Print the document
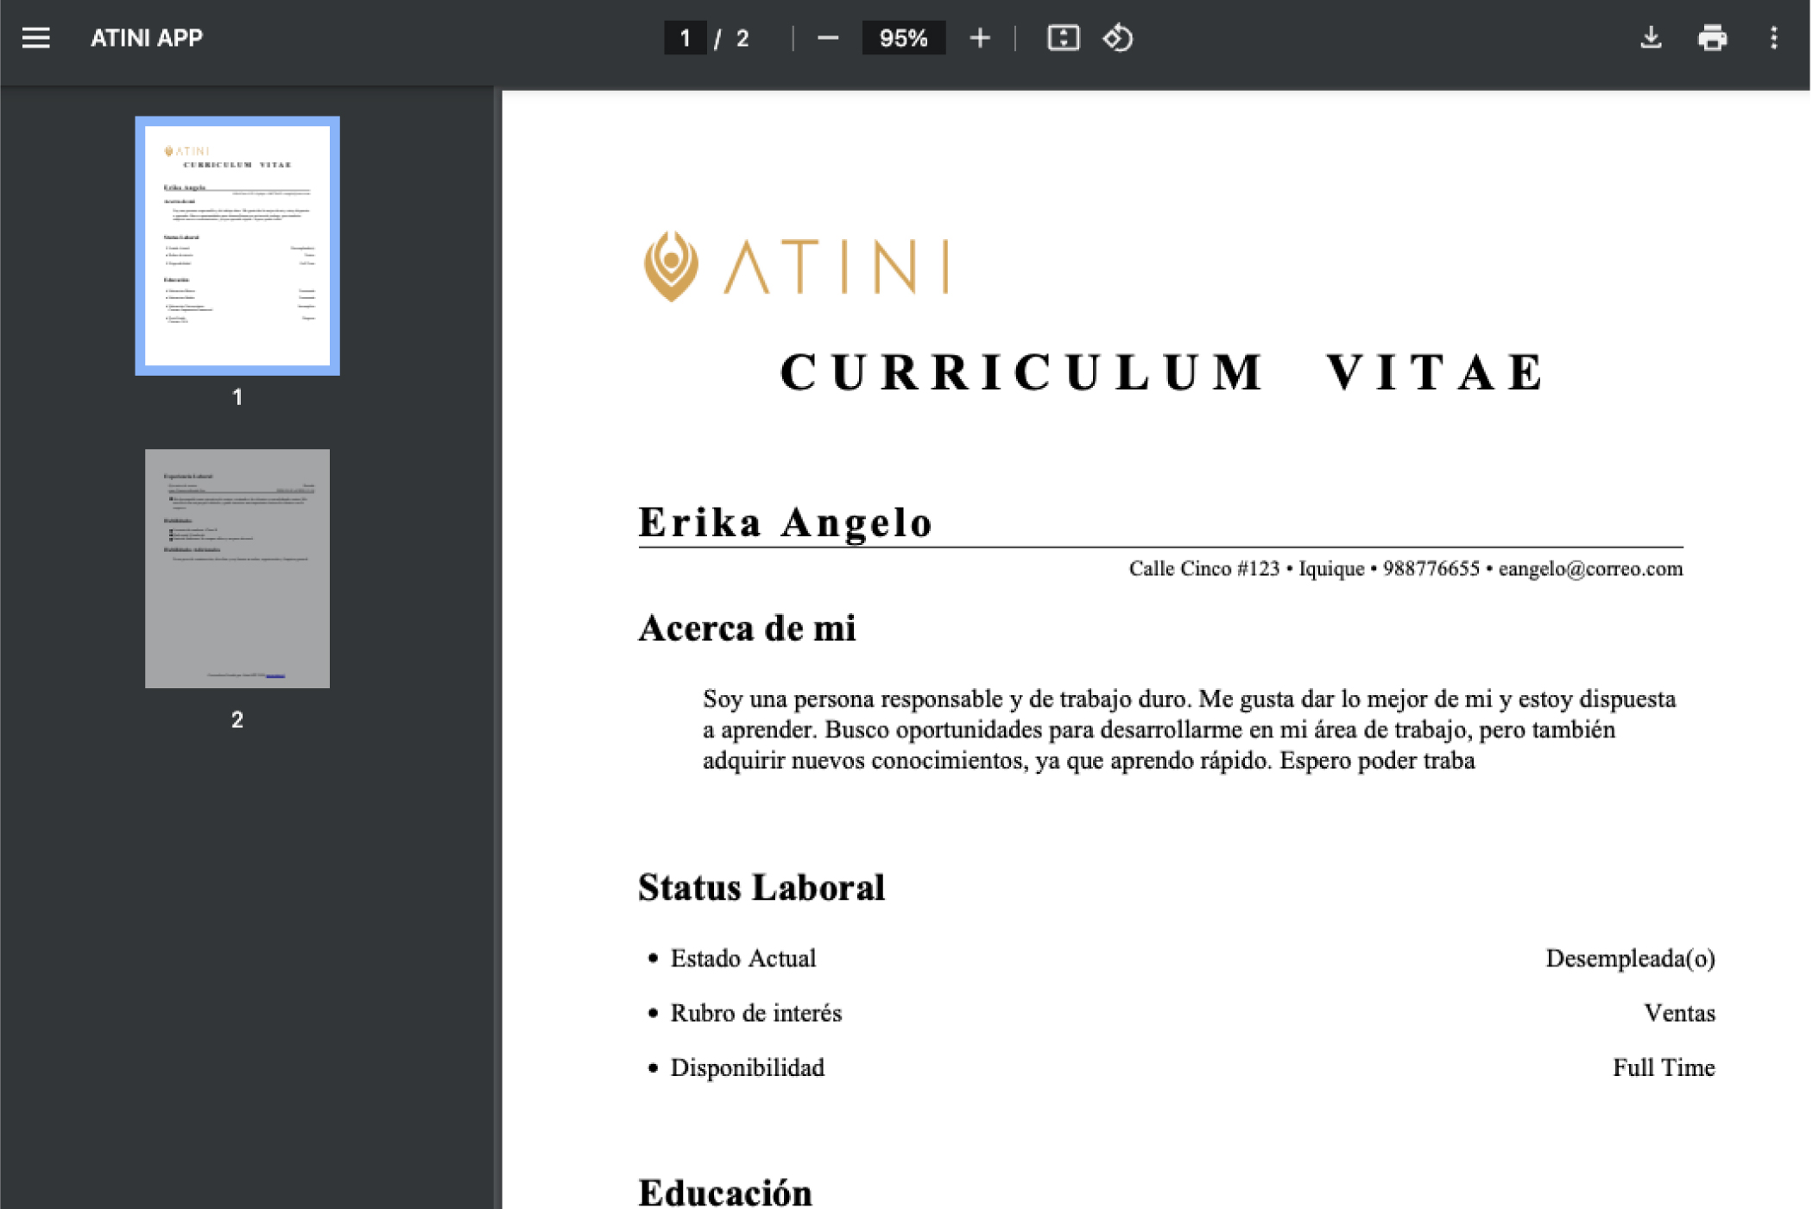The height and width of the screenshot is (1209, 1813). [x=1711, y=38]
